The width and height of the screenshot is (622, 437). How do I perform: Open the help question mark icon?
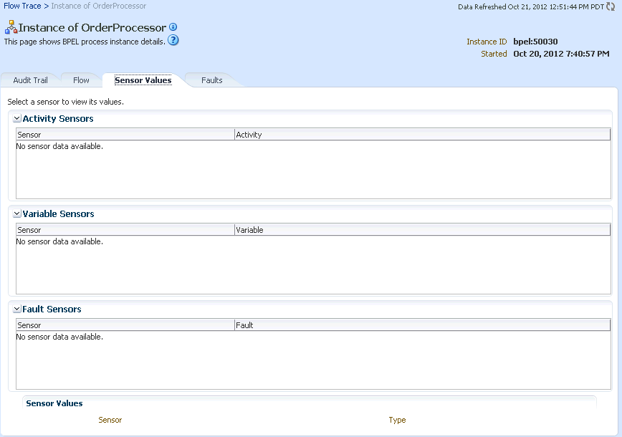pyautogui.click(x=173, y=41)
